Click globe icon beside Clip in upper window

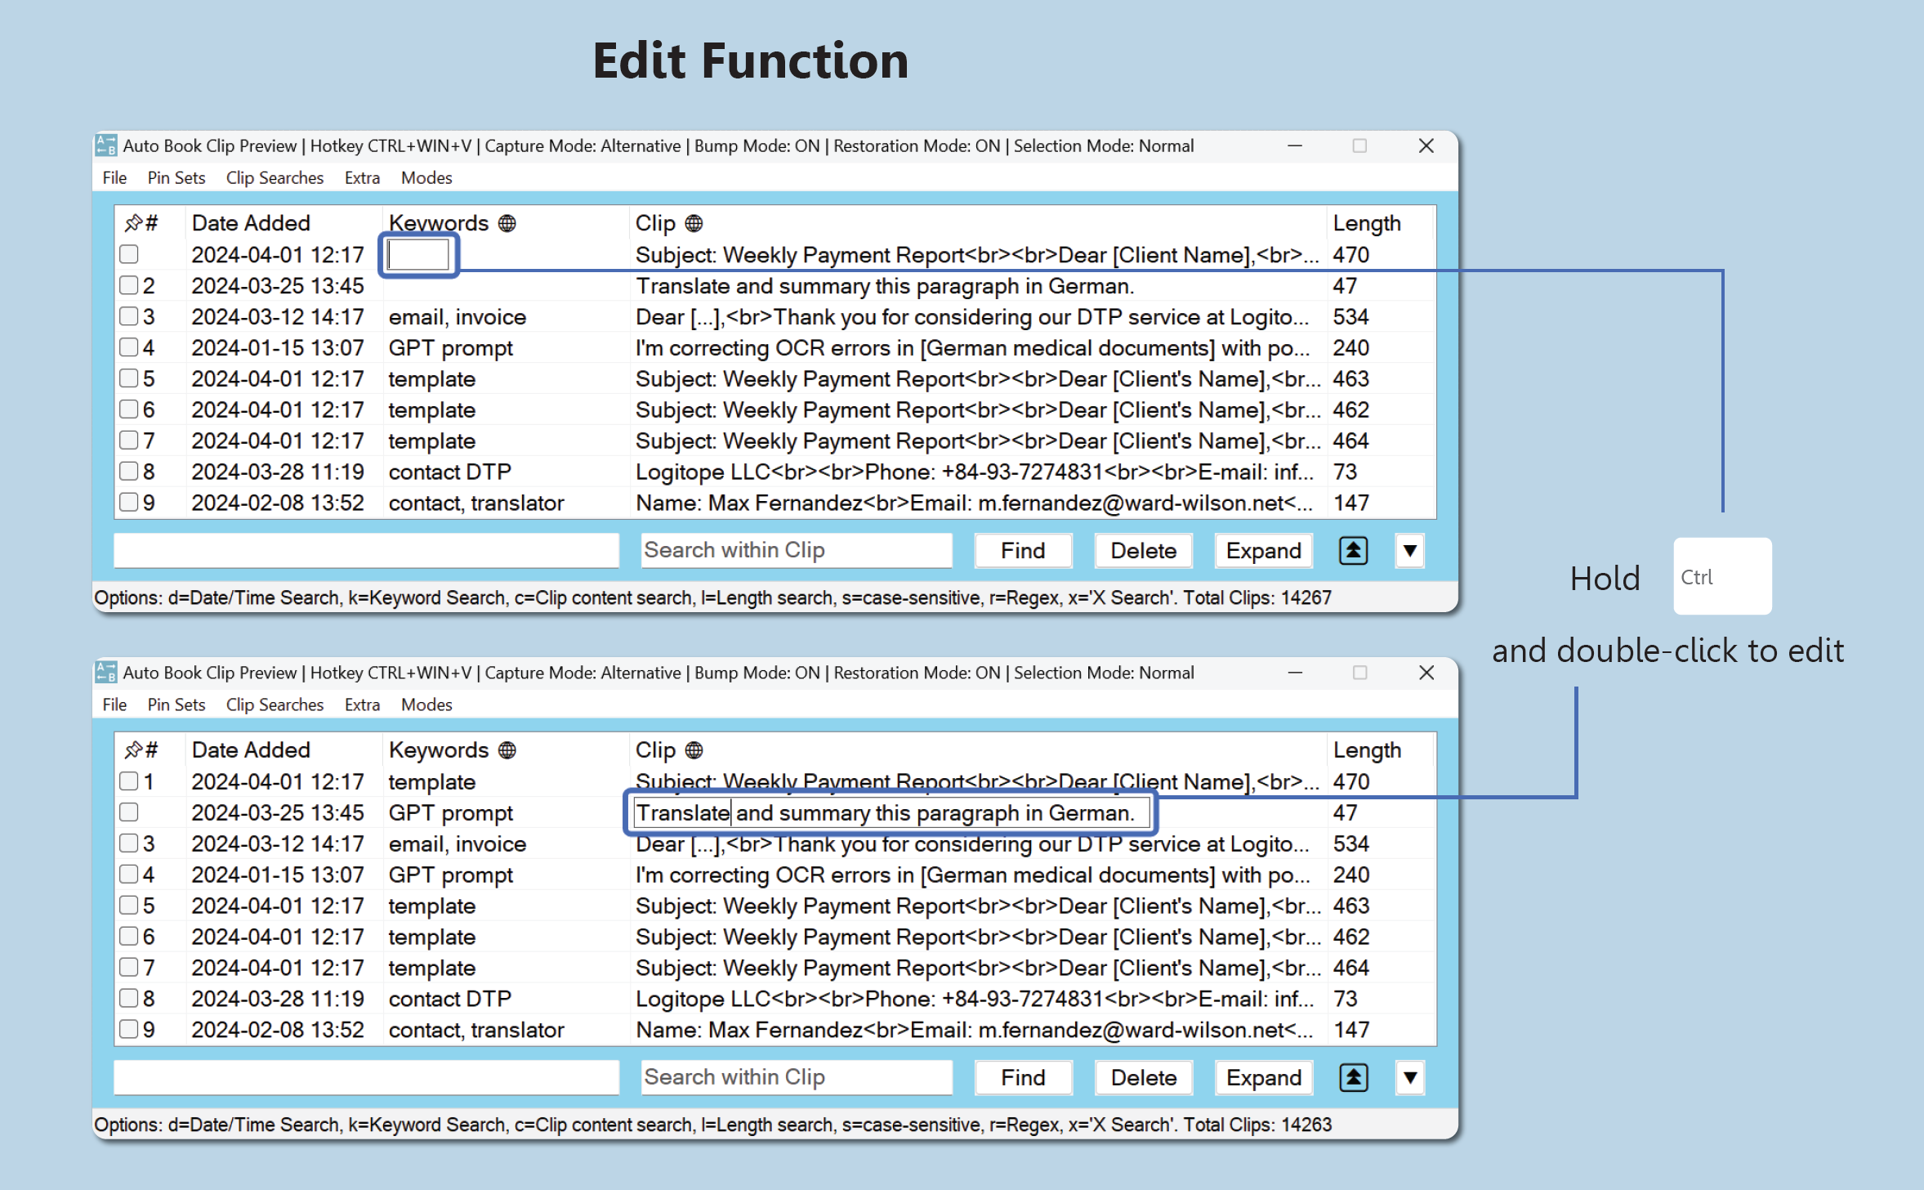694,223
